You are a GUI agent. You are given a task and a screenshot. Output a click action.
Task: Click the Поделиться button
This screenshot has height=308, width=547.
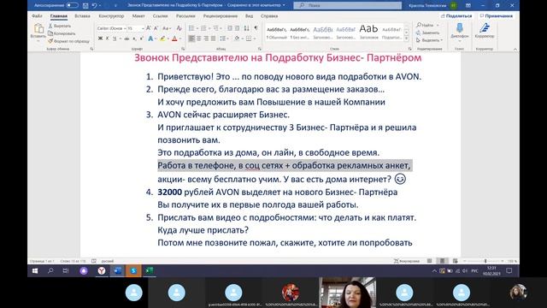(x=456, y=16)
